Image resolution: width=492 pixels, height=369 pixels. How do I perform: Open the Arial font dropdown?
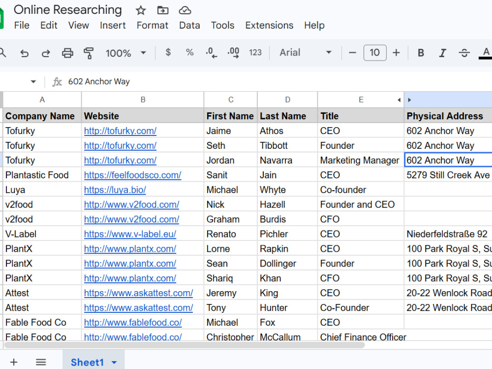click(x=306, y=53)
